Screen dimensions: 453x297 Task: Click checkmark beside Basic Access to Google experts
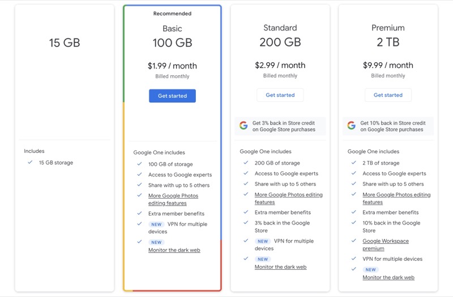pyautogui.click(x=139, y=174)
